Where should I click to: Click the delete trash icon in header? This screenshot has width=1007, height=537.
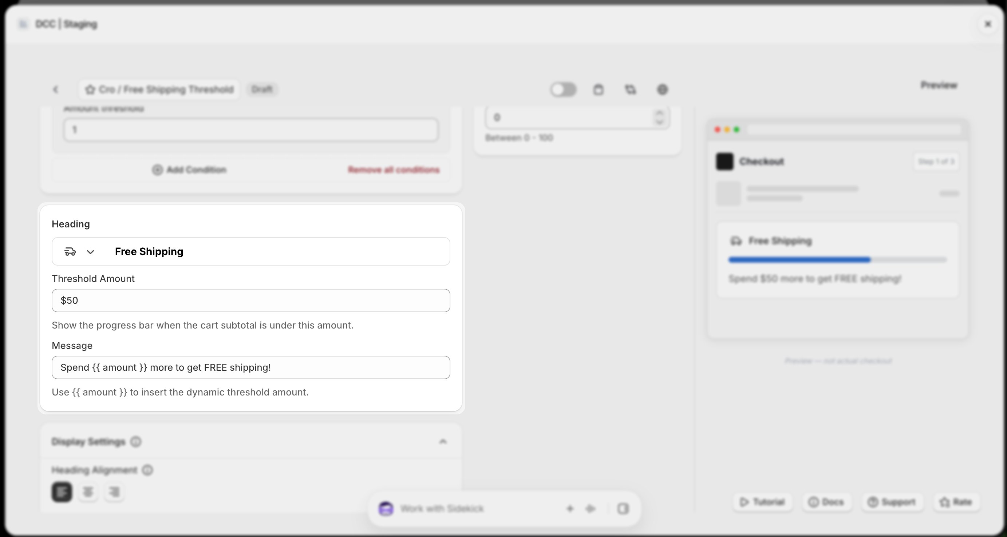(x=598, y=89)
